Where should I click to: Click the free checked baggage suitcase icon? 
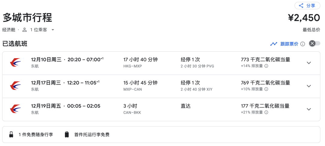pyautogui.click(x=67, y=135)
